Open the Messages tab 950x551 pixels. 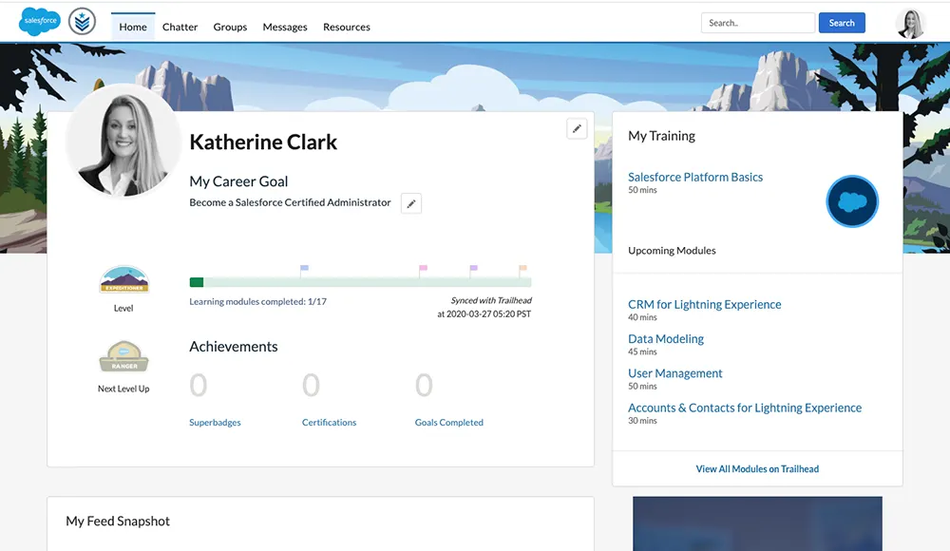(285, 27)
